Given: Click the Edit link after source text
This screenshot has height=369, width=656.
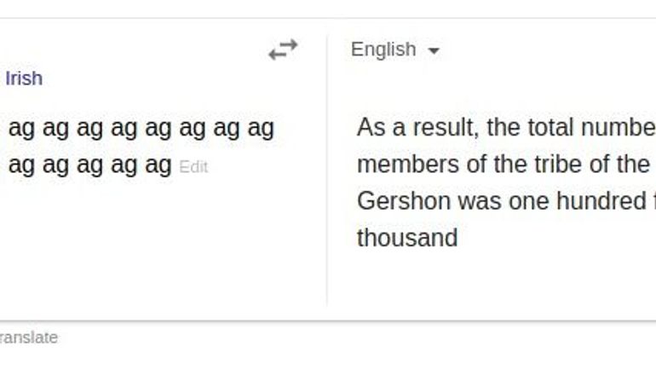Looking at the screenshot, I should pyautogui.click(x=193, y=167).
